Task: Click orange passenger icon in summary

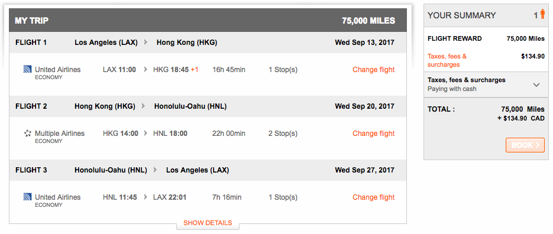Action: [542, 15]
